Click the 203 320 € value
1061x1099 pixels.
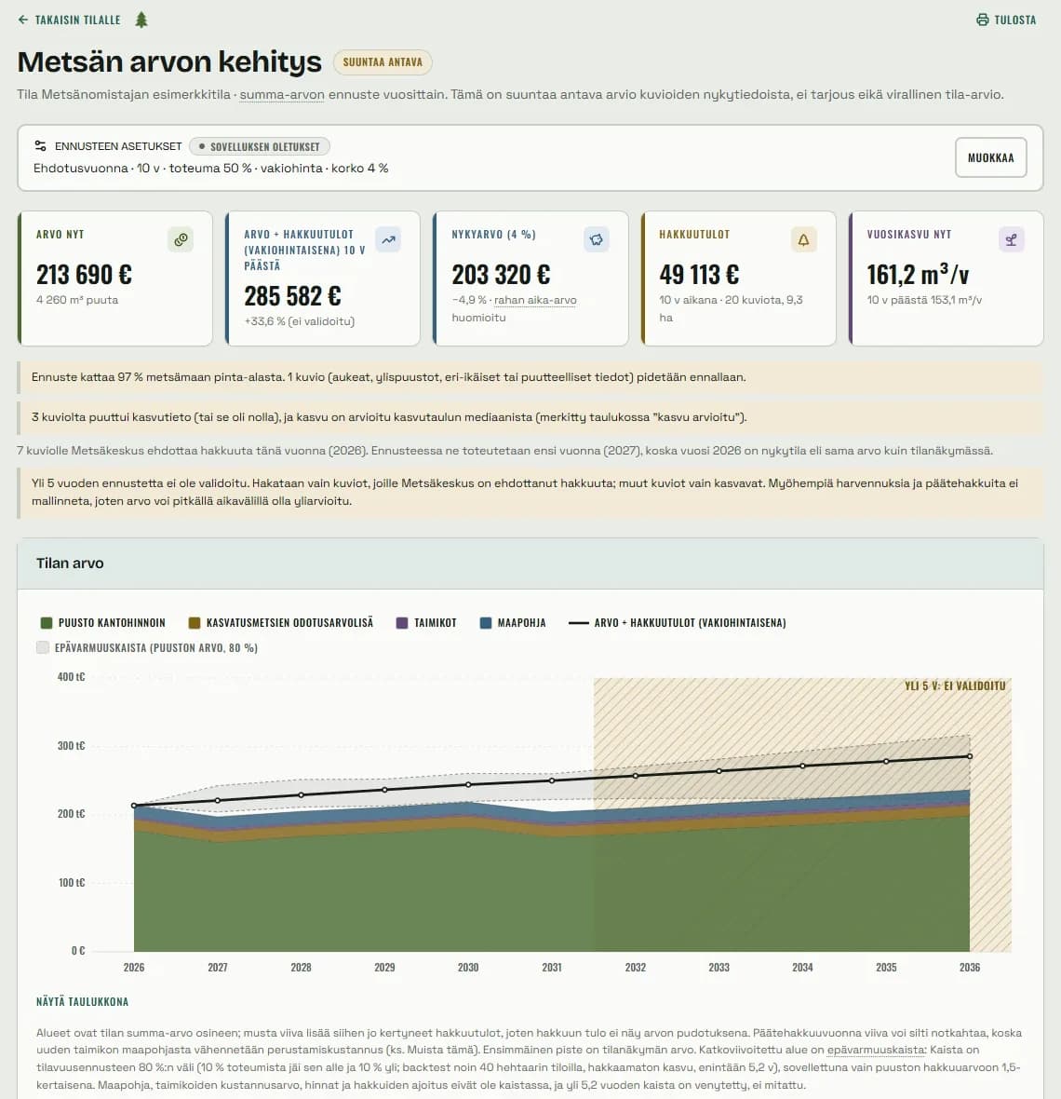(x=501, y=275)
